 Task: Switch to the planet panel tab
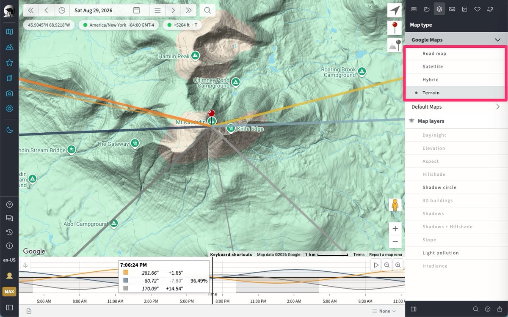[490, 9]
